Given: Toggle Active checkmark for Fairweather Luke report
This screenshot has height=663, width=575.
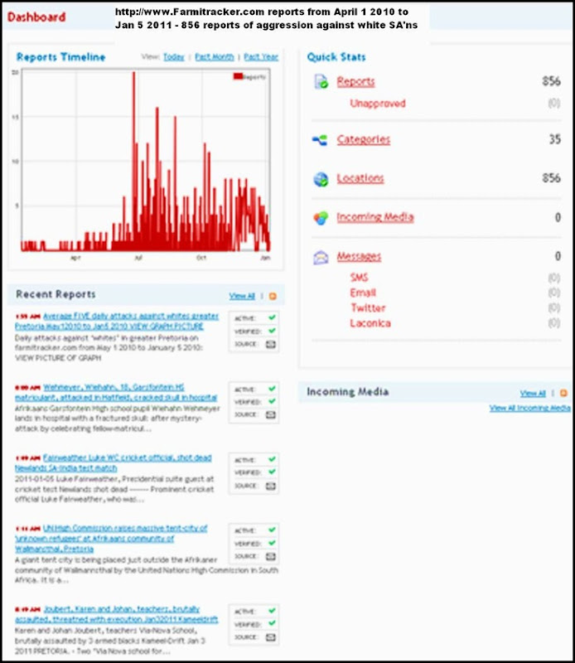Looking at the screenshot, I should (272, 459).
